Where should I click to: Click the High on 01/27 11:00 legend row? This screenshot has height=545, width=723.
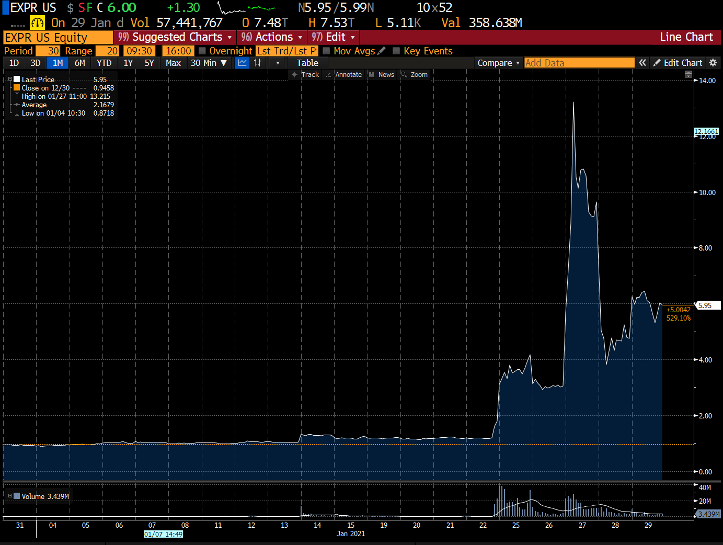click(66, 96)
